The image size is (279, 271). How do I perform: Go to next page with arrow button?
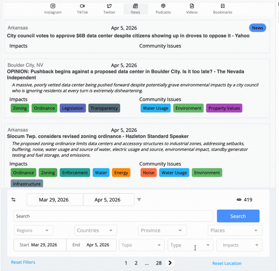pos(170,263)
